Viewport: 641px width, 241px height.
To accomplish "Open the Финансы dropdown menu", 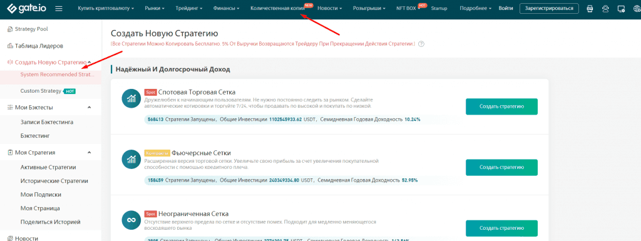I will [x=227, y=8].
